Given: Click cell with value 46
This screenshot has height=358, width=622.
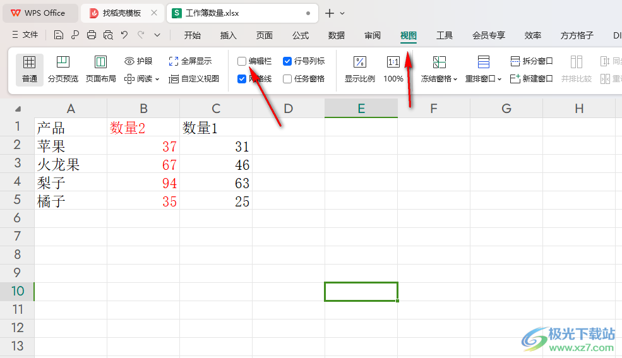Looking at the screenshot, I should click(x=216, y=164).
